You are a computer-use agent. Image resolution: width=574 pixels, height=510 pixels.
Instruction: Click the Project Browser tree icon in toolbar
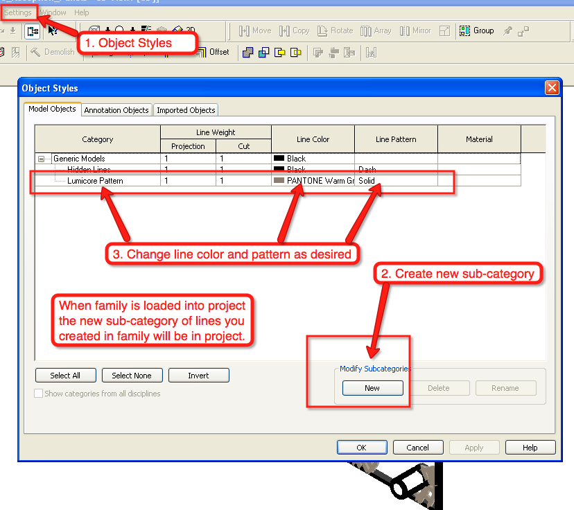33,31
